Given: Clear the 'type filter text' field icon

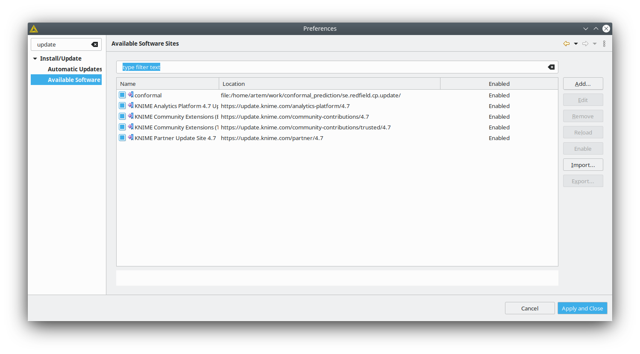Looking at the screenshot, I should click(x=551, y=67).
